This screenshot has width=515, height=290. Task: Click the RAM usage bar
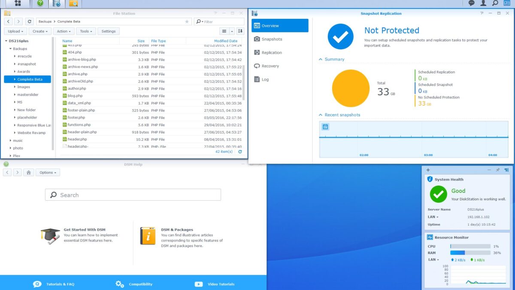(470, 253)
